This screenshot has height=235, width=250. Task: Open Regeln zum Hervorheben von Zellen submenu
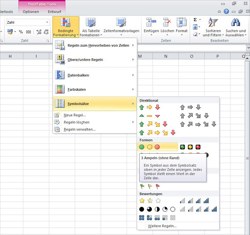[x=95, y=45]
